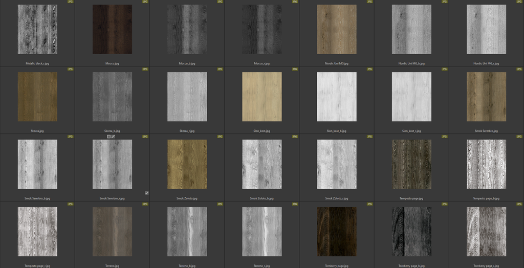The image size is (524, 268).
Task: Click the JPG badge on the Mocco.jpg tile
Action: click(x=145, y=2)
